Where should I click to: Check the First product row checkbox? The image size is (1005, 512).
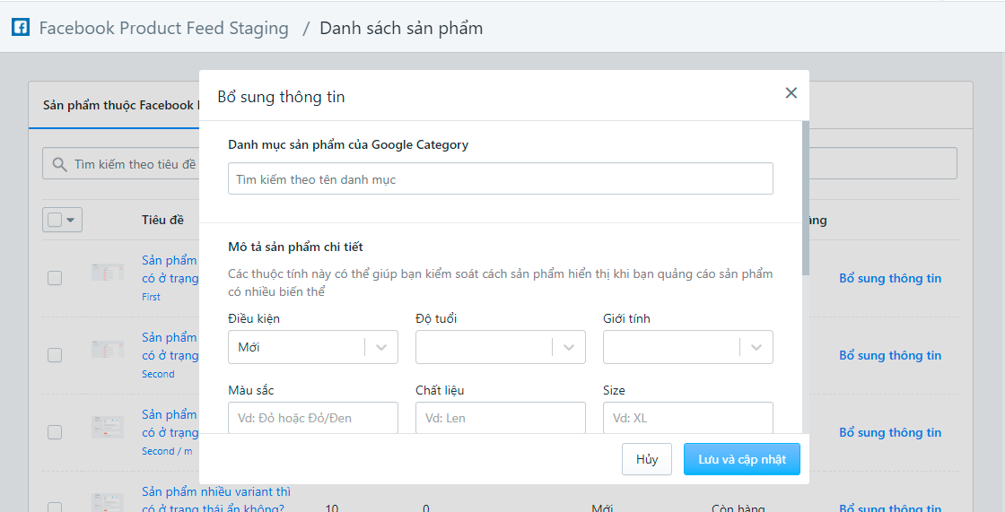coord(55,278)
